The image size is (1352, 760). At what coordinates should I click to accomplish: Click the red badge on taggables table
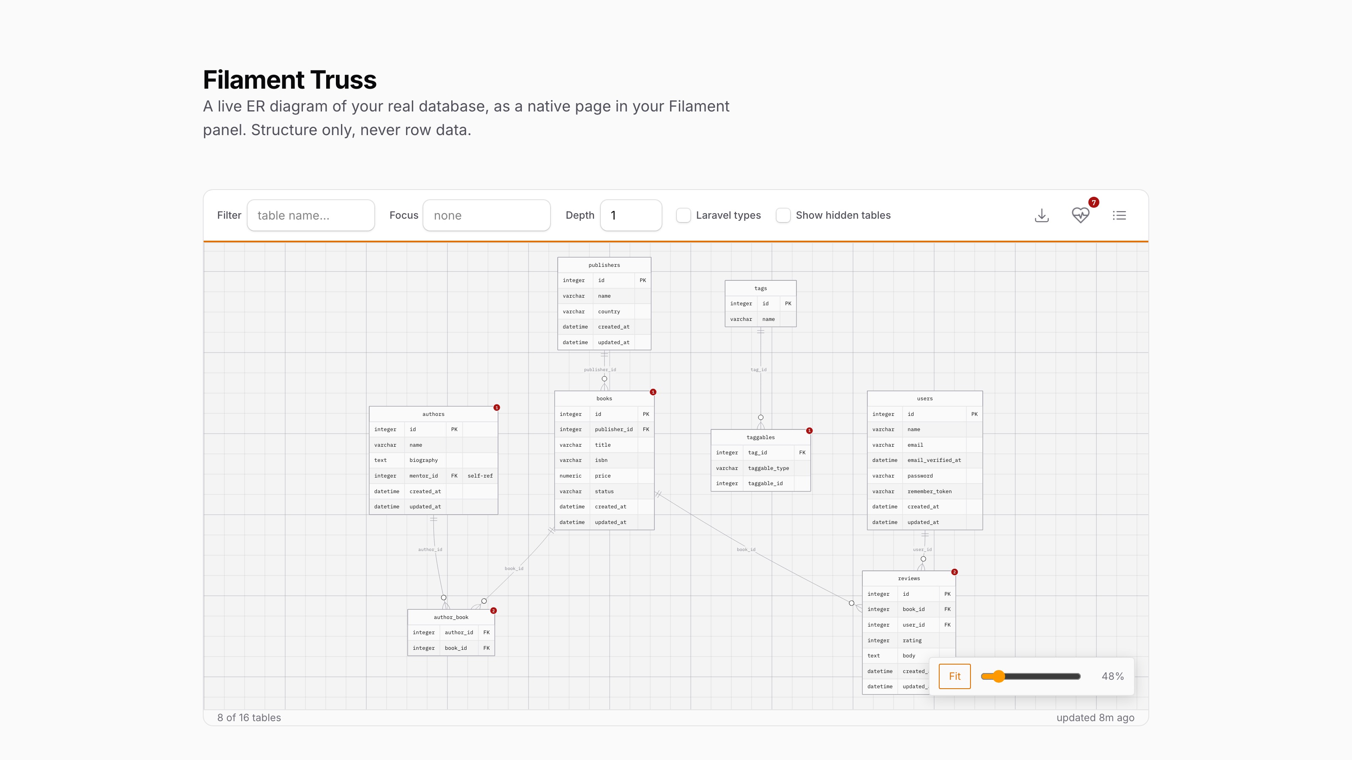810,431
